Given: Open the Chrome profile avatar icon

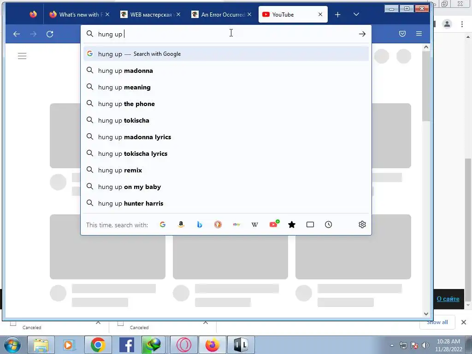Looking at the screenshot, I should click(x=447, y=24).
